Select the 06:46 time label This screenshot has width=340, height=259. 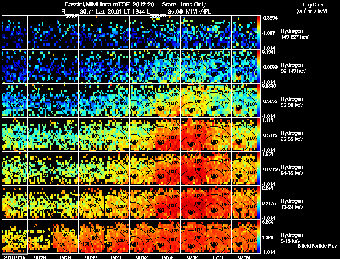116,257
